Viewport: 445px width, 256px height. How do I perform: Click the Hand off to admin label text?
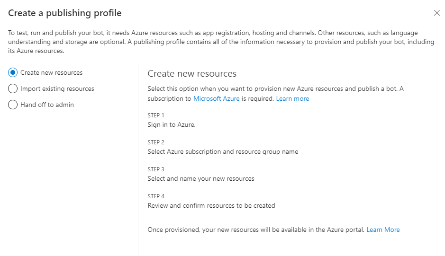[x=47, y=105]
